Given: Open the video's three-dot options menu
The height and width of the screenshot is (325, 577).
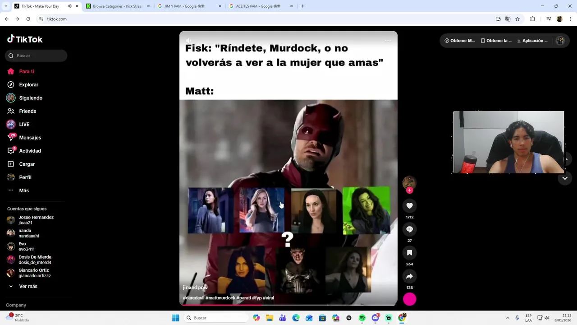Looking at the screenshot, I should pos(388,41).
